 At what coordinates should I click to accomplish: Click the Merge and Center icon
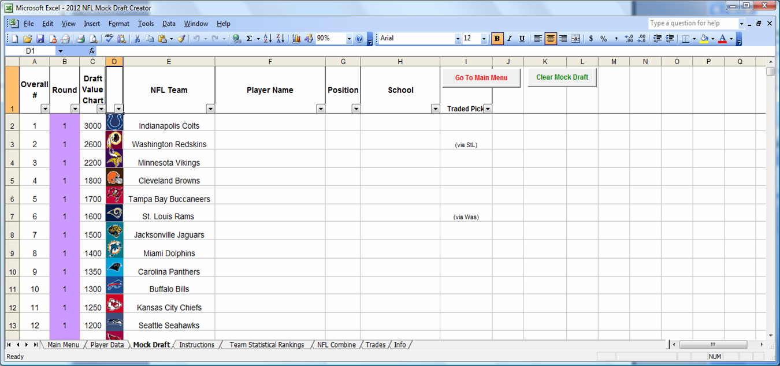tap(576, 39)
